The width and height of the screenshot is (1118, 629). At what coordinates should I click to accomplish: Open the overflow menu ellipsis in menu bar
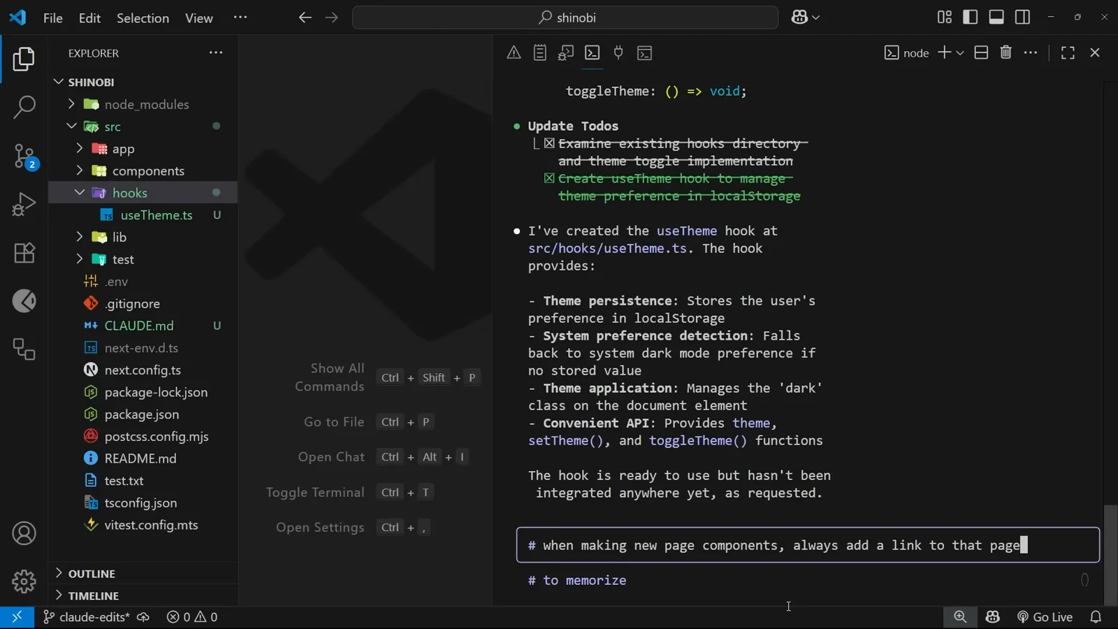click(240, 17)
